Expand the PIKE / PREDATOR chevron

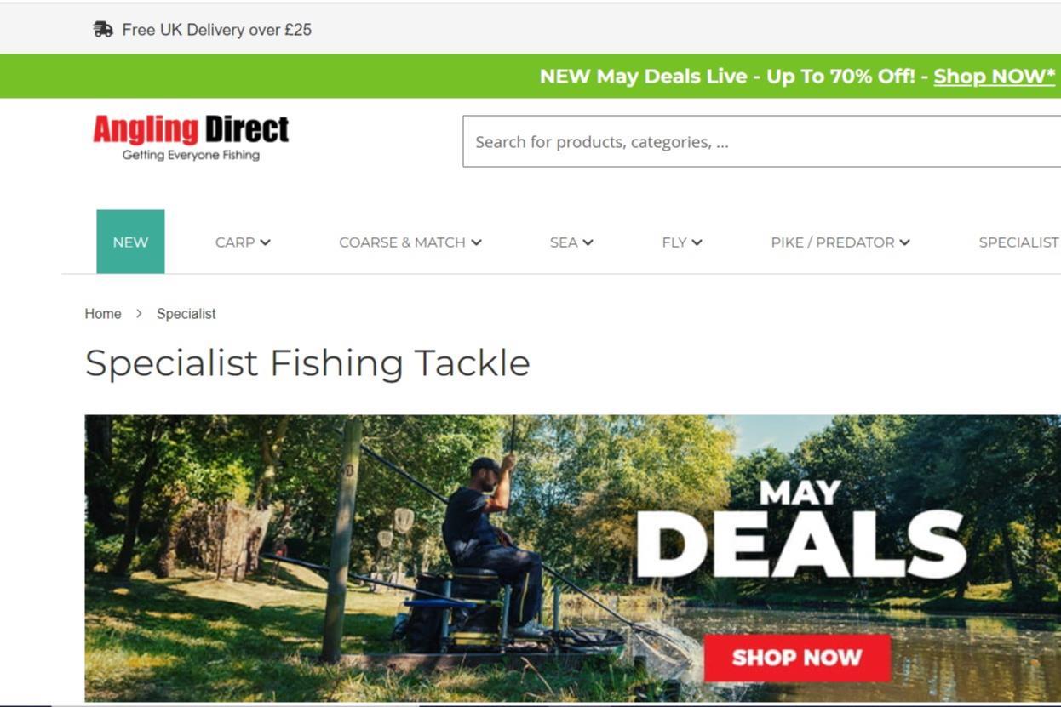click(x=904, y=242)
